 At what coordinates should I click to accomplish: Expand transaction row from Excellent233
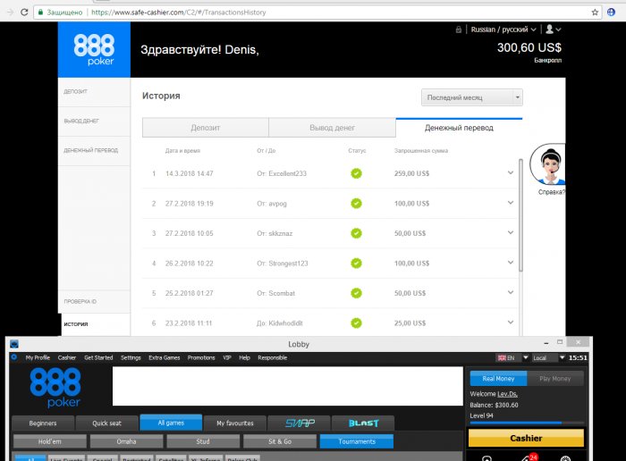(511, 172)
